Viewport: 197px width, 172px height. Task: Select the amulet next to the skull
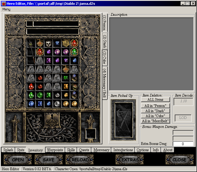pos(40,43)
